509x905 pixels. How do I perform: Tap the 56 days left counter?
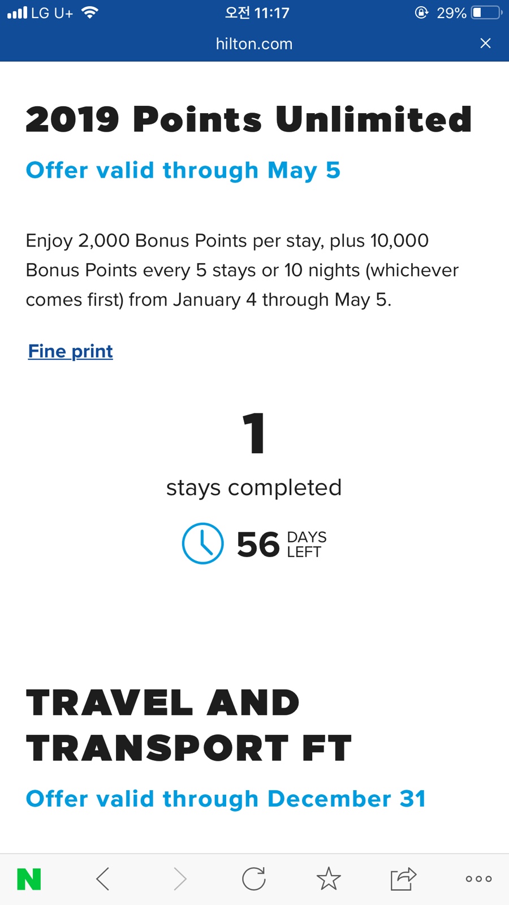click(x=282, y=544)
